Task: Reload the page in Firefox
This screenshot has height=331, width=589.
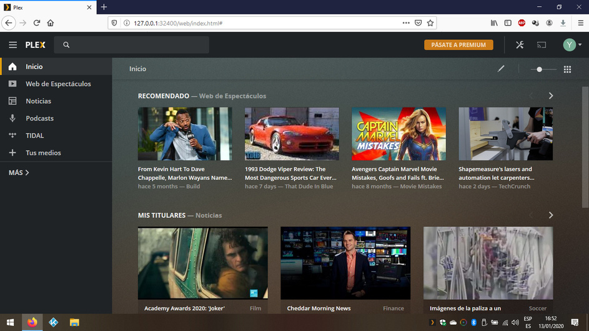Action: [x=37, y=23]
